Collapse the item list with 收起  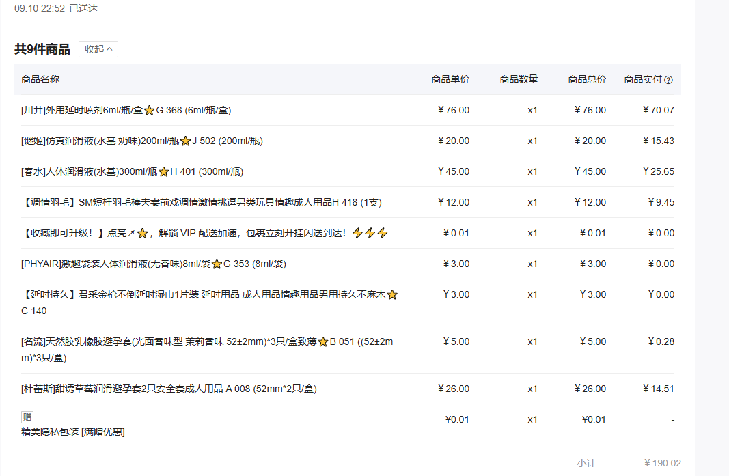click(x=98, y=49)
